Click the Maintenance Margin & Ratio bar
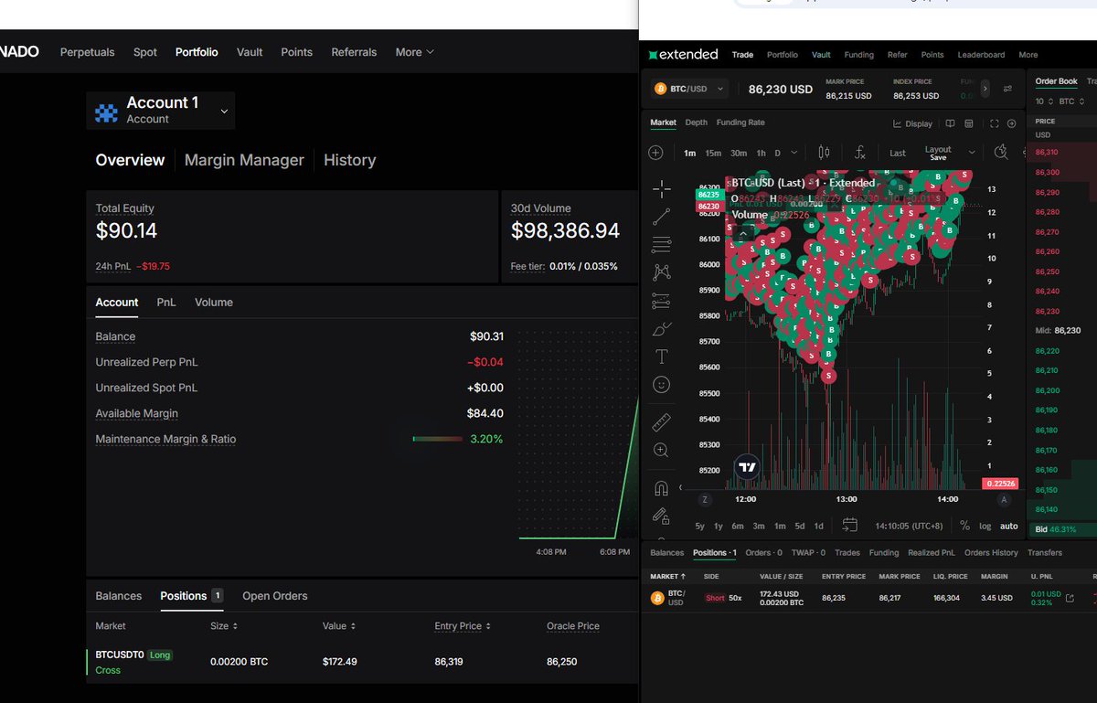 coord(438,439)
